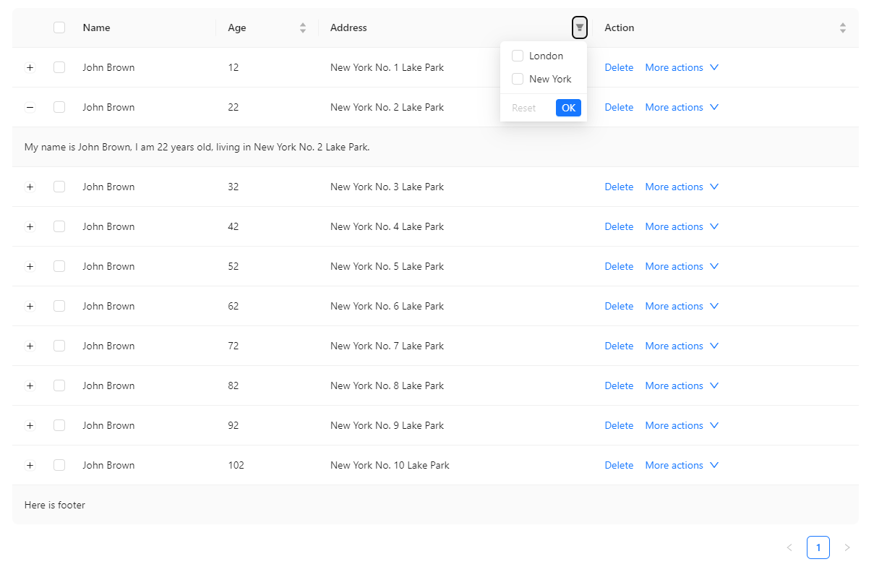Check the London filter checkbox
Screen dimensions: 874x567
click(518, 56)
